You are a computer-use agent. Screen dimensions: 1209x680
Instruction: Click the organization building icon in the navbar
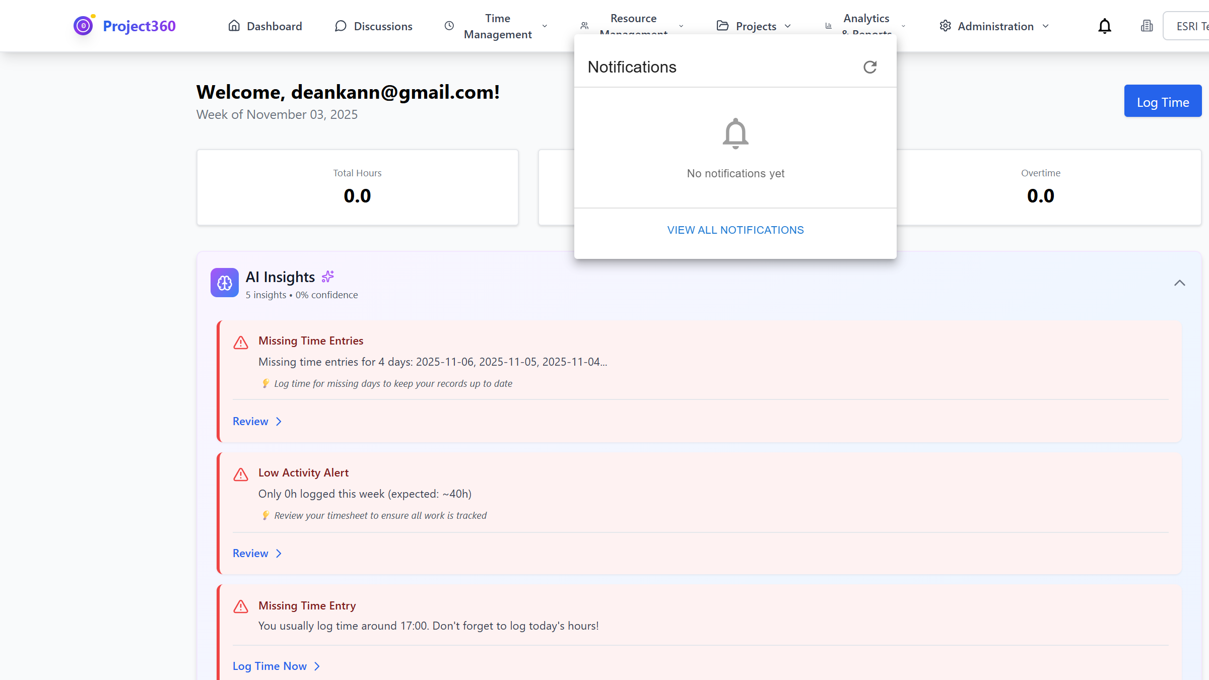pos(1147,26)
